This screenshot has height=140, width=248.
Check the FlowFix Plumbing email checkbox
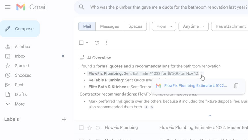[81, 128]
